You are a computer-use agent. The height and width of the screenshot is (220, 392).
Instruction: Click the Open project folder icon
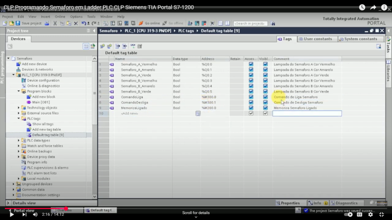point(11,23)
